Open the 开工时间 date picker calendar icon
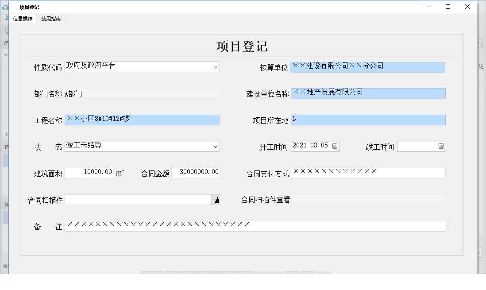Screen dimensions: 486x290 point(334,146)
